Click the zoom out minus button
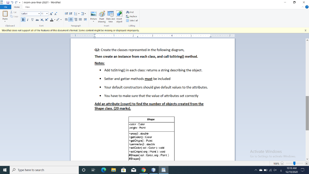The height and width of the screenshot is (174, 309). click(282, 163)
